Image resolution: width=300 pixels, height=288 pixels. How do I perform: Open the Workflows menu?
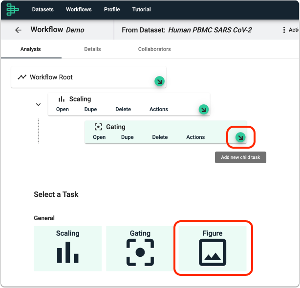79,9
